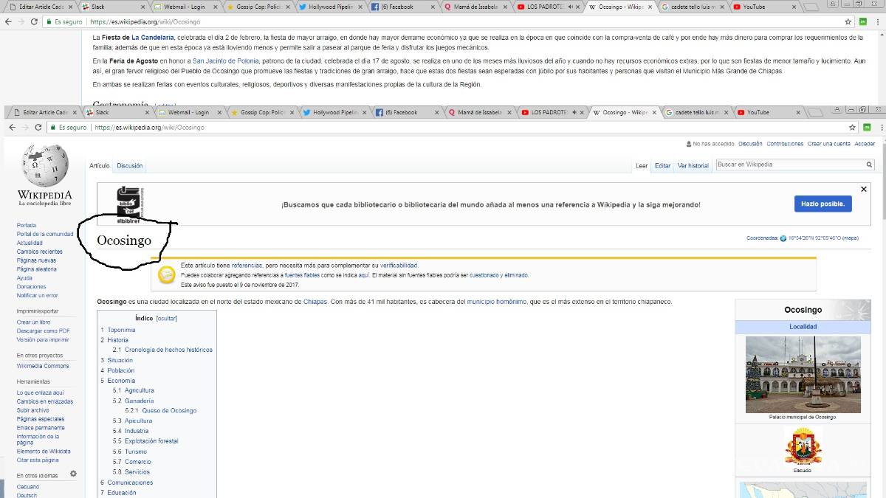886x498 pixels.
Task: Hide the Índice with the ocultar toggle
Action: tap(167, 319)
